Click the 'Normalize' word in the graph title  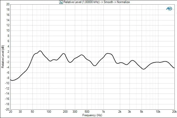tap(123, 2)
